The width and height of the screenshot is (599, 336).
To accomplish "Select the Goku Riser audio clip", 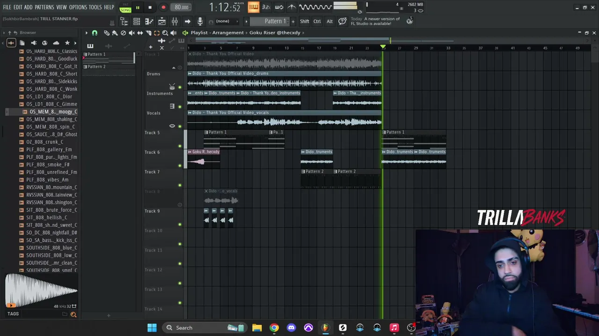I will pyautogui.click(x=204, y=158).
